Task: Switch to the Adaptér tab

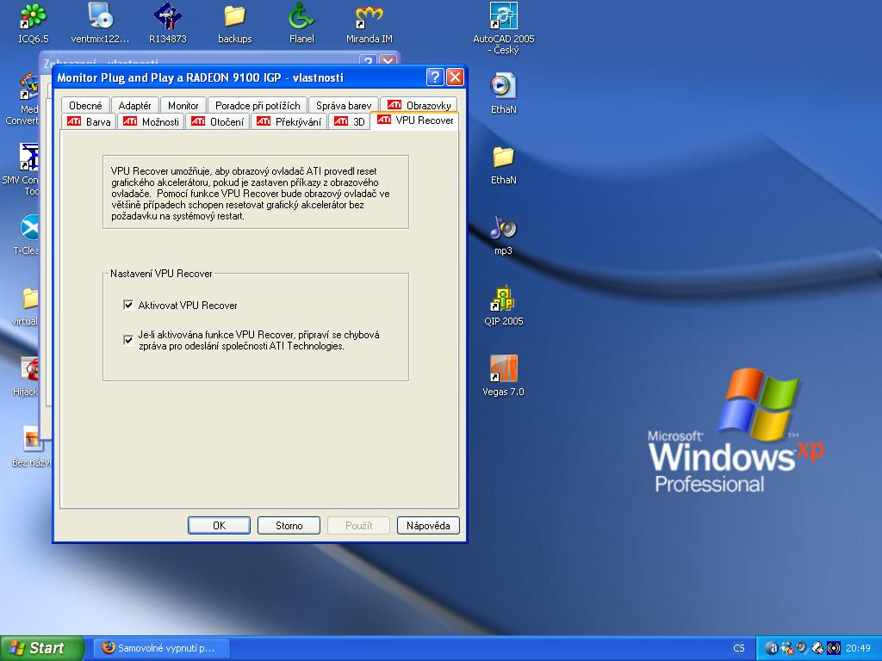Action: pos(135,105)
